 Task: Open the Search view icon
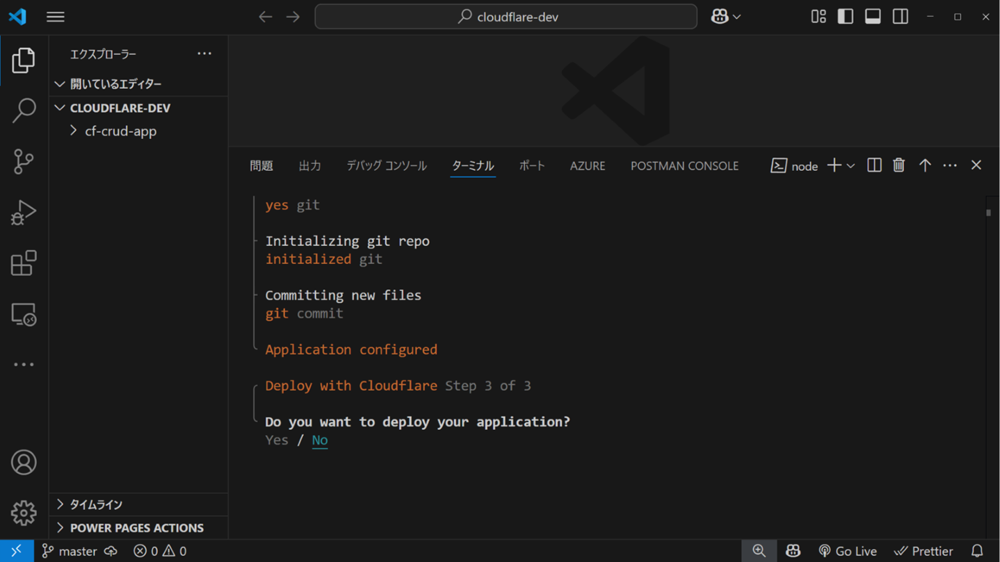click(24, 110)
